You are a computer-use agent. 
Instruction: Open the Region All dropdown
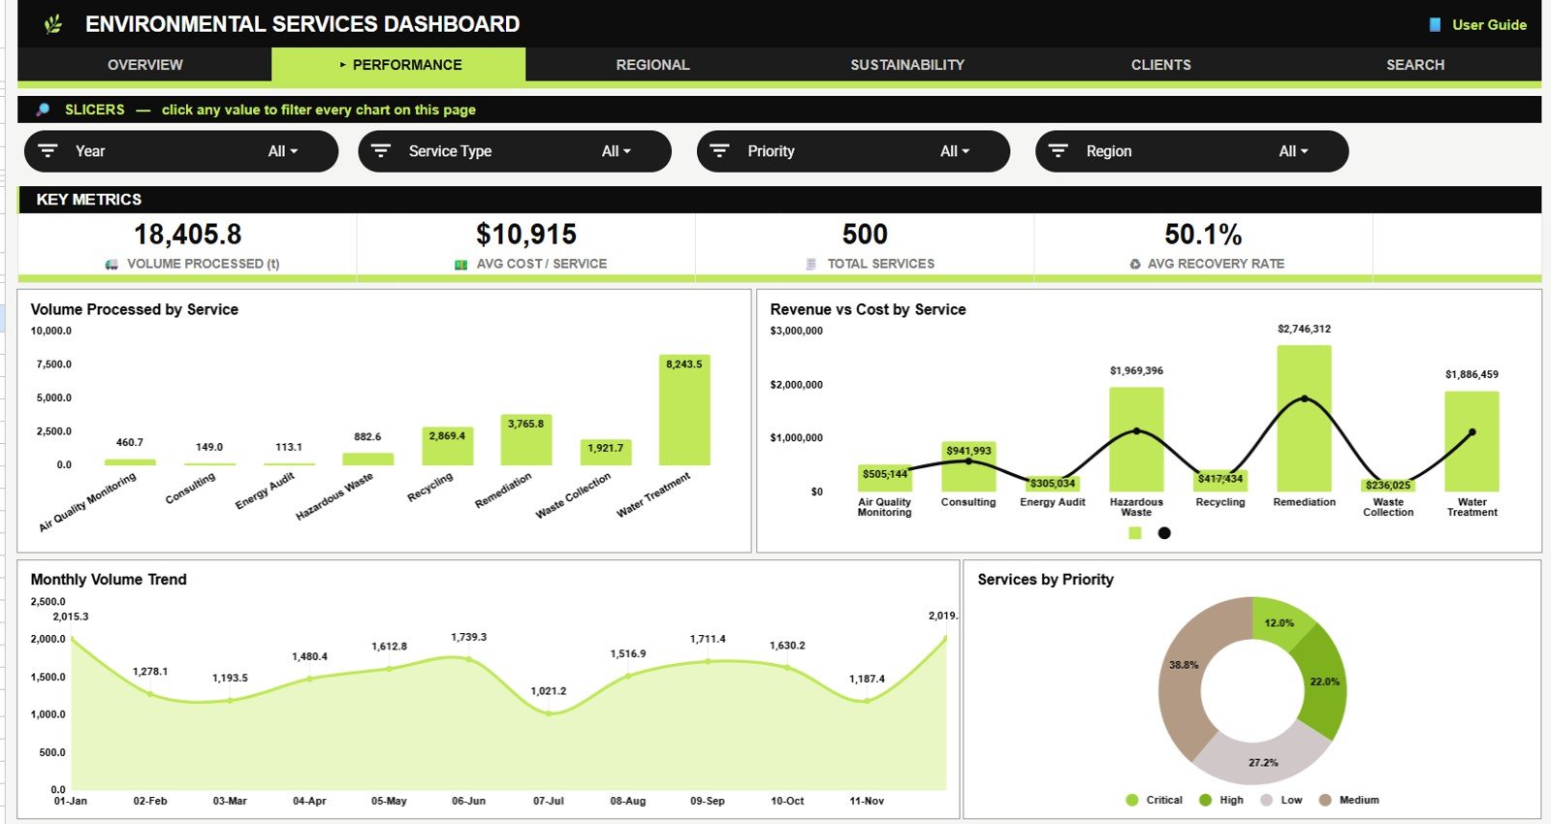[1293, 151]
